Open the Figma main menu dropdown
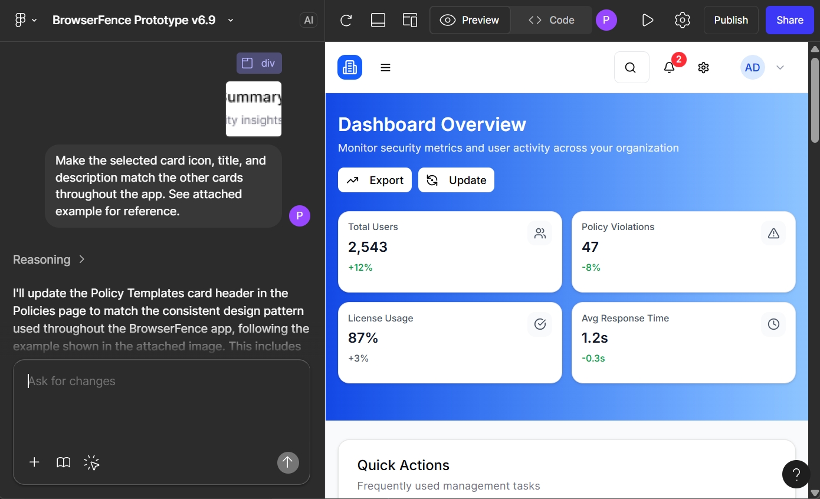Viewport: 820px width, 499px height. (x=25, y=21)
